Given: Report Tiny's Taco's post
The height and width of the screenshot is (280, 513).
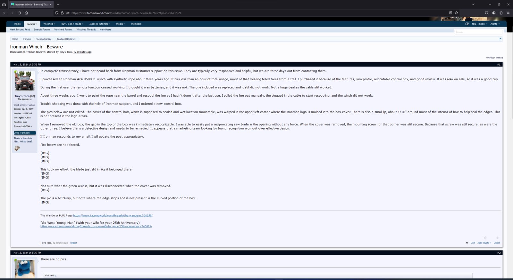Looking at the screenshot, I should [x=73, y=243].
